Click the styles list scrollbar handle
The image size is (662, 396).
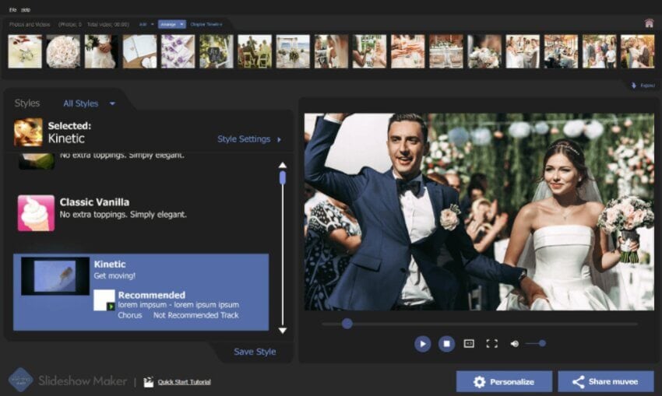[283, 177]
